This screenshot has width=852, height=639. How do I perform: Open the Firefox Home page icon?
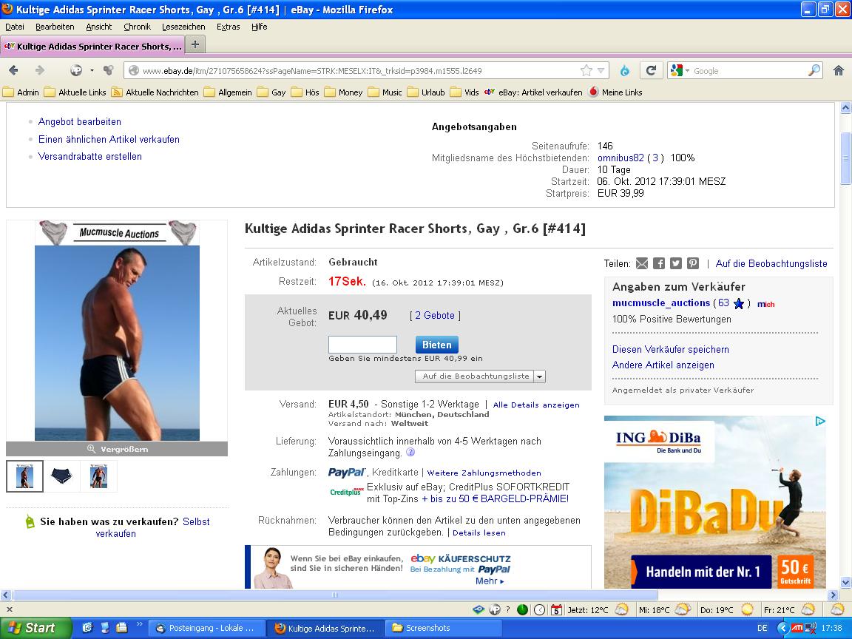[x=838, y=70]
